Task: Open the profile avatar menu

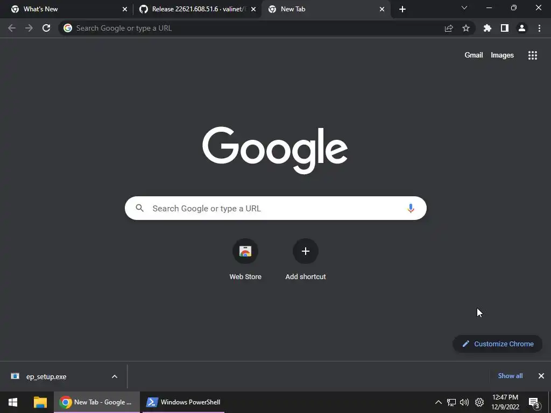Action: 522,28
